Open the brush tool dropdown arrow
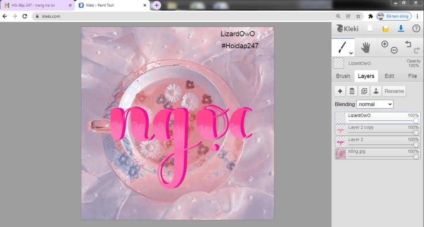 [351, 53]
